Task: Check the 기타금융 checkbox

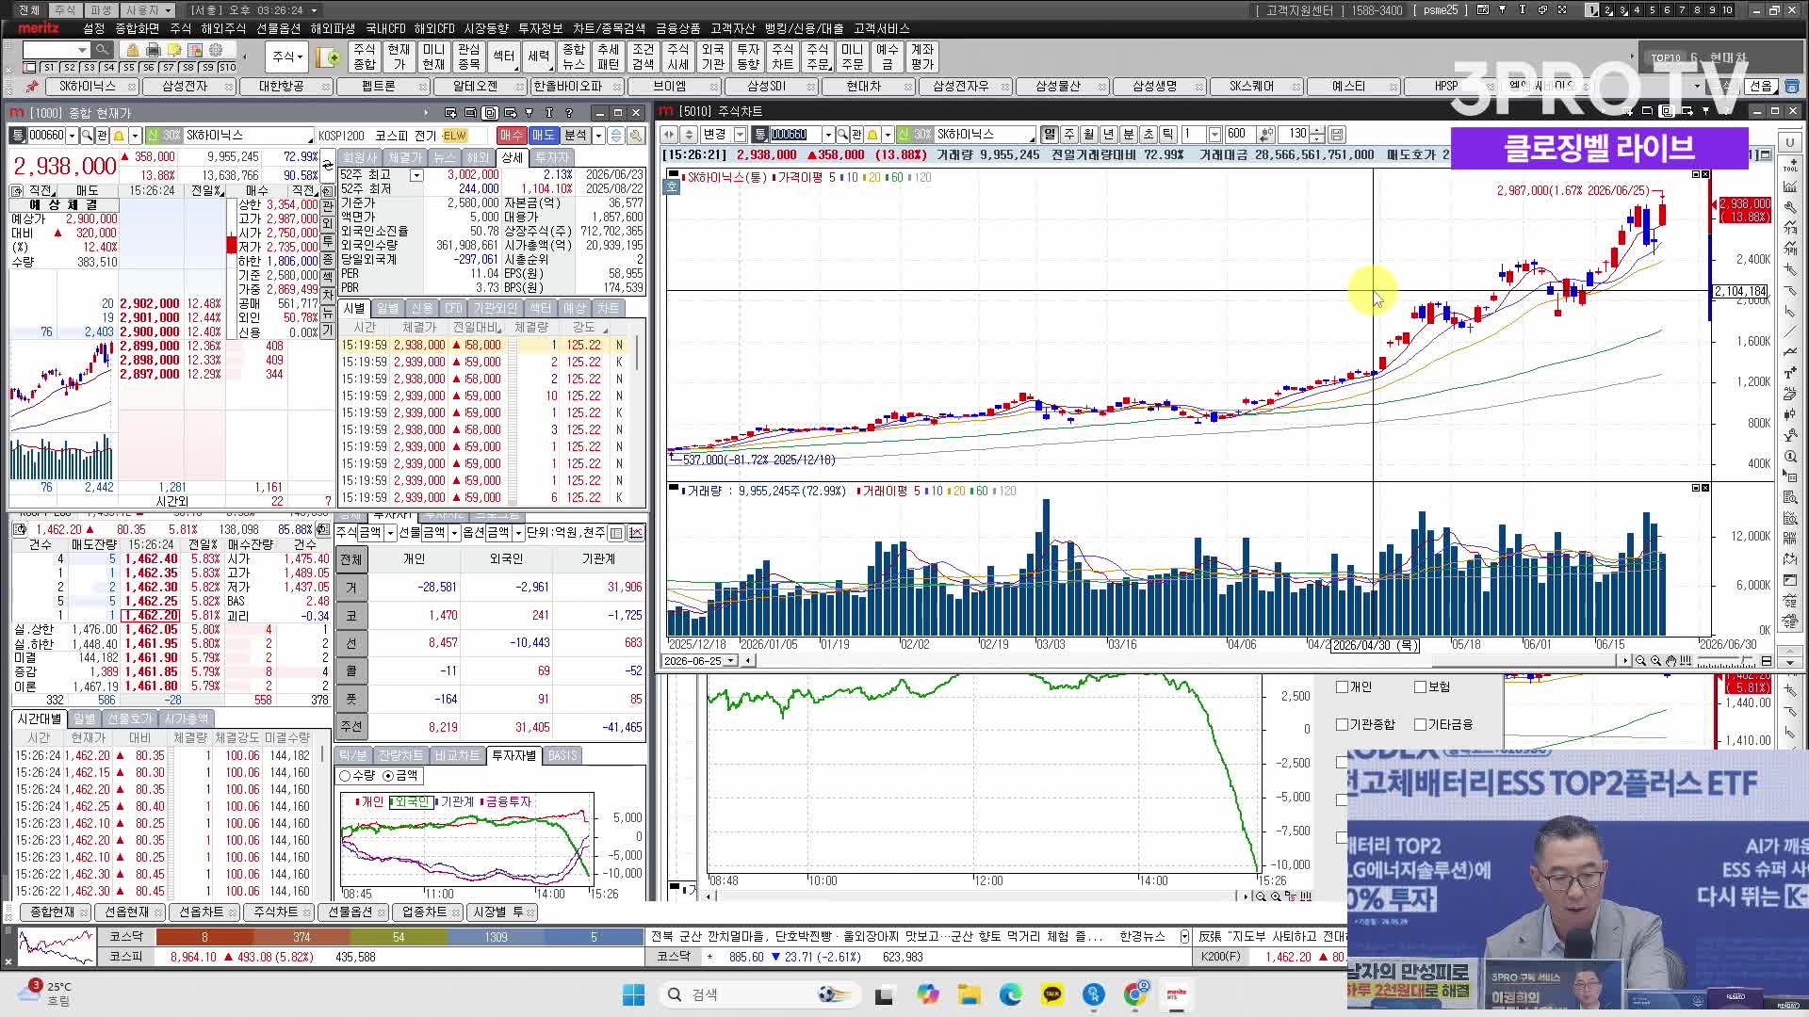Action: click(1420, 725)
